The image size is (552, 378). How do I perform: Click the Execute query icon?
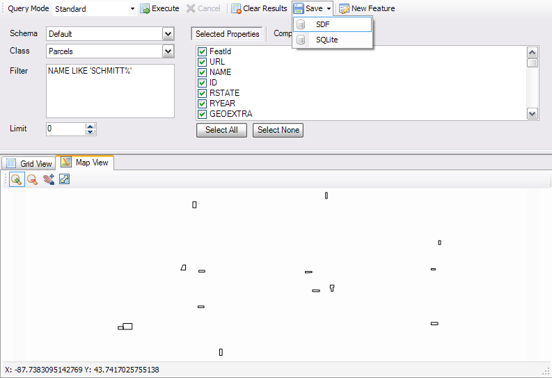145,9
